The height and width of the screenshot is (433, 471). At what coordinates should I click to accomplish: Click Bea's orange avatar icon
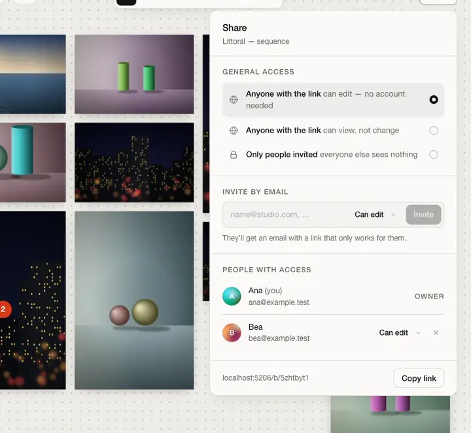232,332
